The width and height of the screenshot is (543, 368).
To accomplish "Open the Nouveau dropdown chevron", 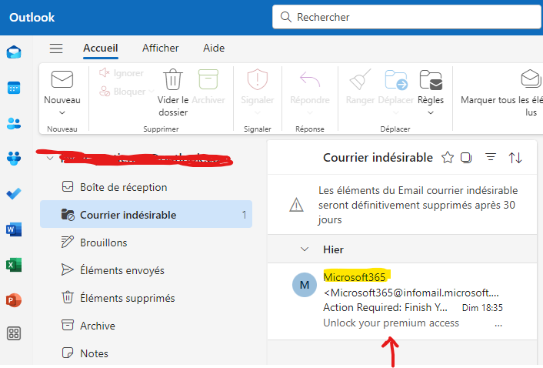I will 62,112.
